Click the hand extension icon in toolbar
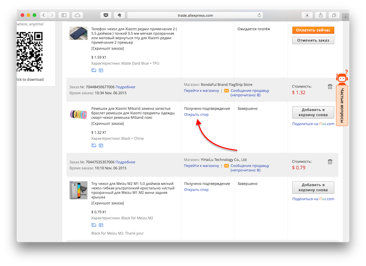Screen dimensions: 366x266 pos(119,15)
